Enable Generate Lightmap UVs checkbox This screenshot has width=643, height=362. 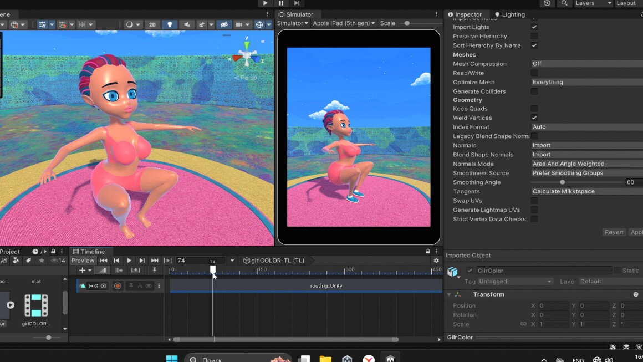click(534, 210)
